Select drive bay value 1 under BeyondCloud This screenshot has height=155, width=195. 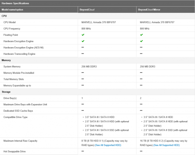(x=82, y=98)
